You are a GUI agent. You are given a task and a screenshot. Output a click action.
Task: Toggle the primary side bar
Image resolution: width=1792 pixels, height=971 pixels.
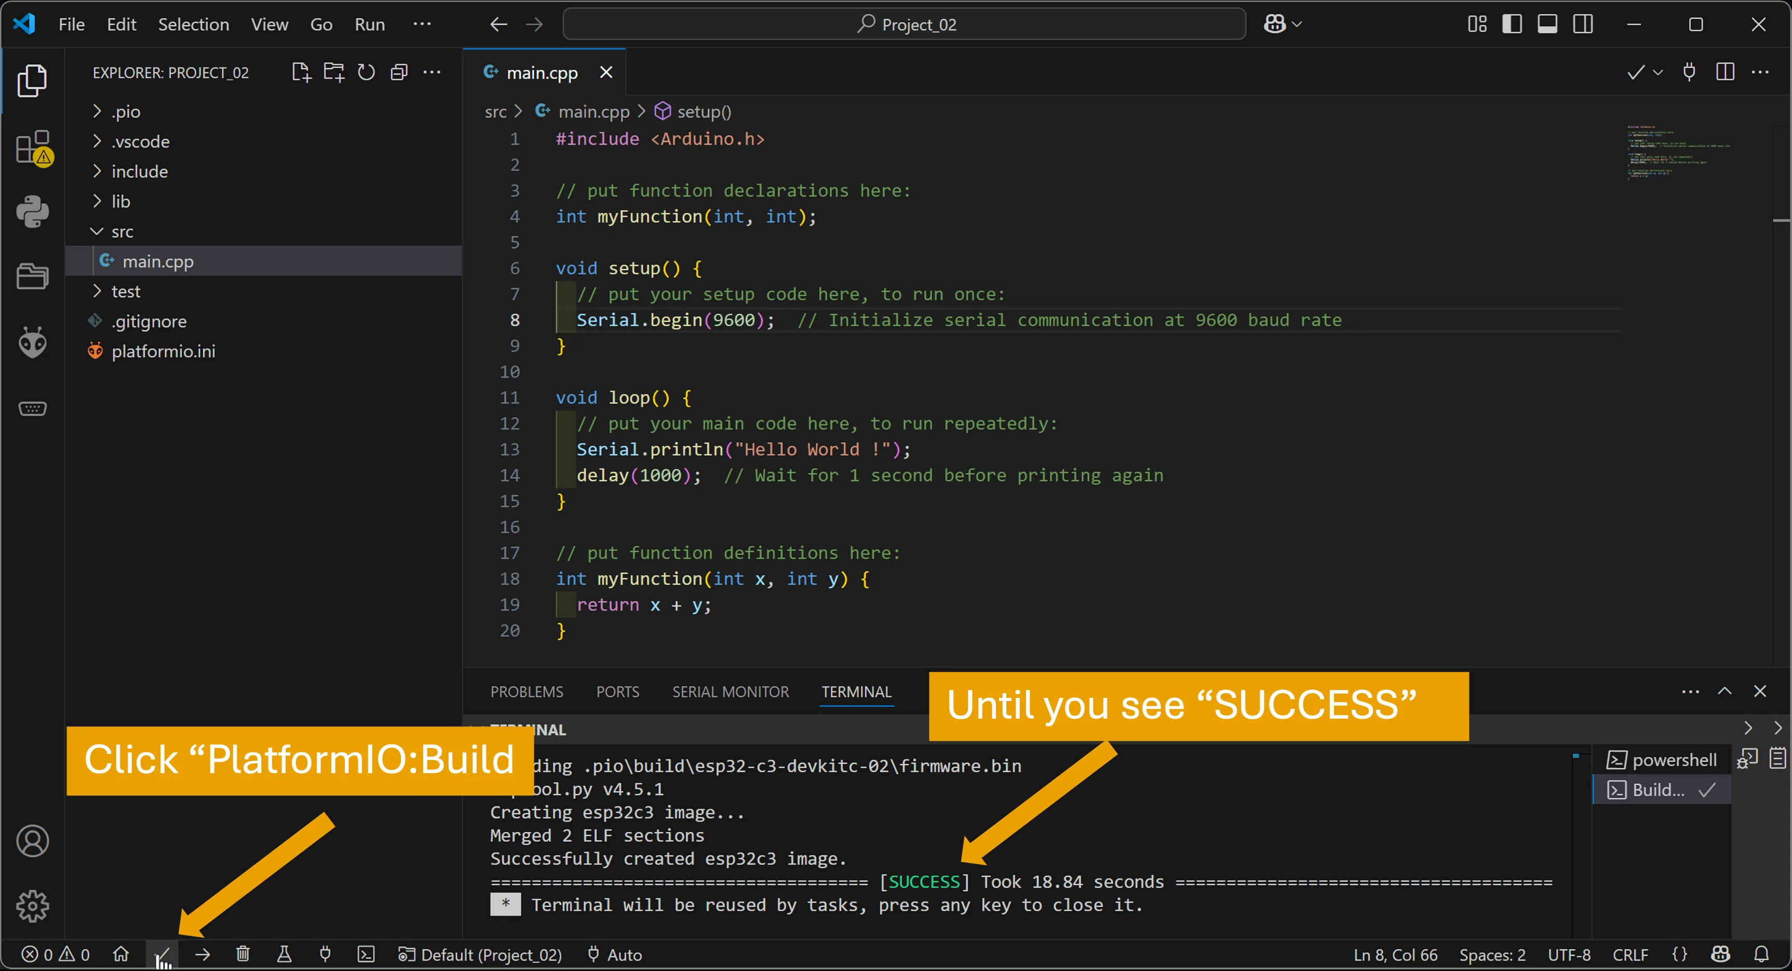tap(1511, 24)
